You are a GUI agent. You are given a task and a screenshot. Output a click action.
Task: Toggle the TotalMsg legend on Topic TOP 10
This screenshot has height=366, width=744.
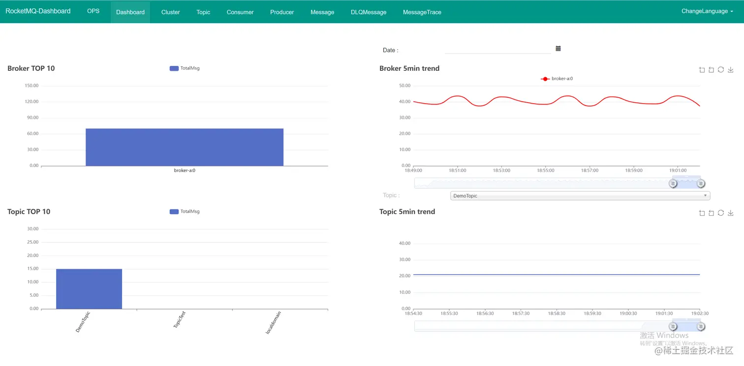click(185, 211)
